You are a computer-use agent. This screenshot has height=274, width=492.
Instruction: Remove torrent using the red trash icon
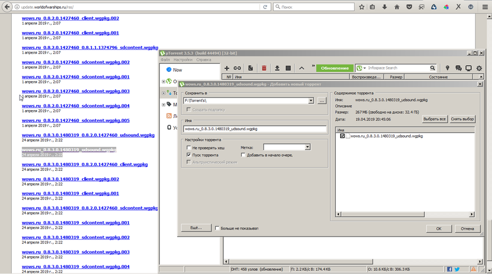tap(264, 68)
